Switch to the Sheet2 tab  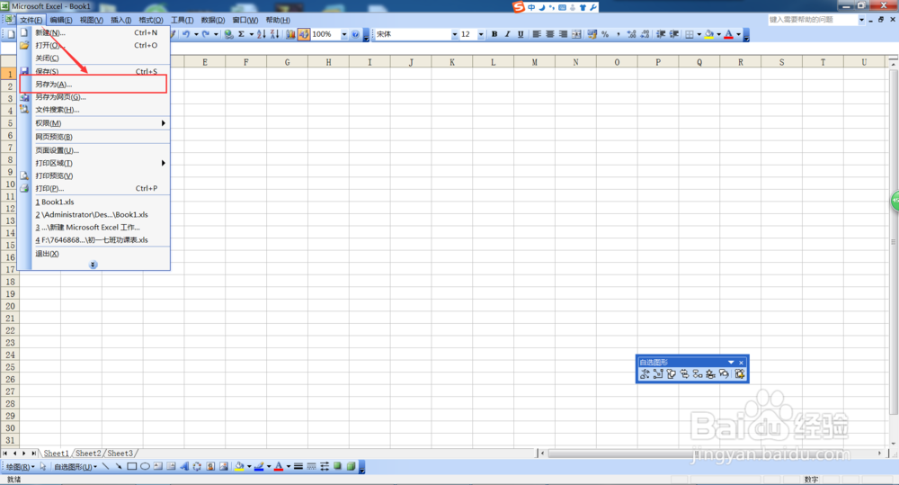(88, 453)
